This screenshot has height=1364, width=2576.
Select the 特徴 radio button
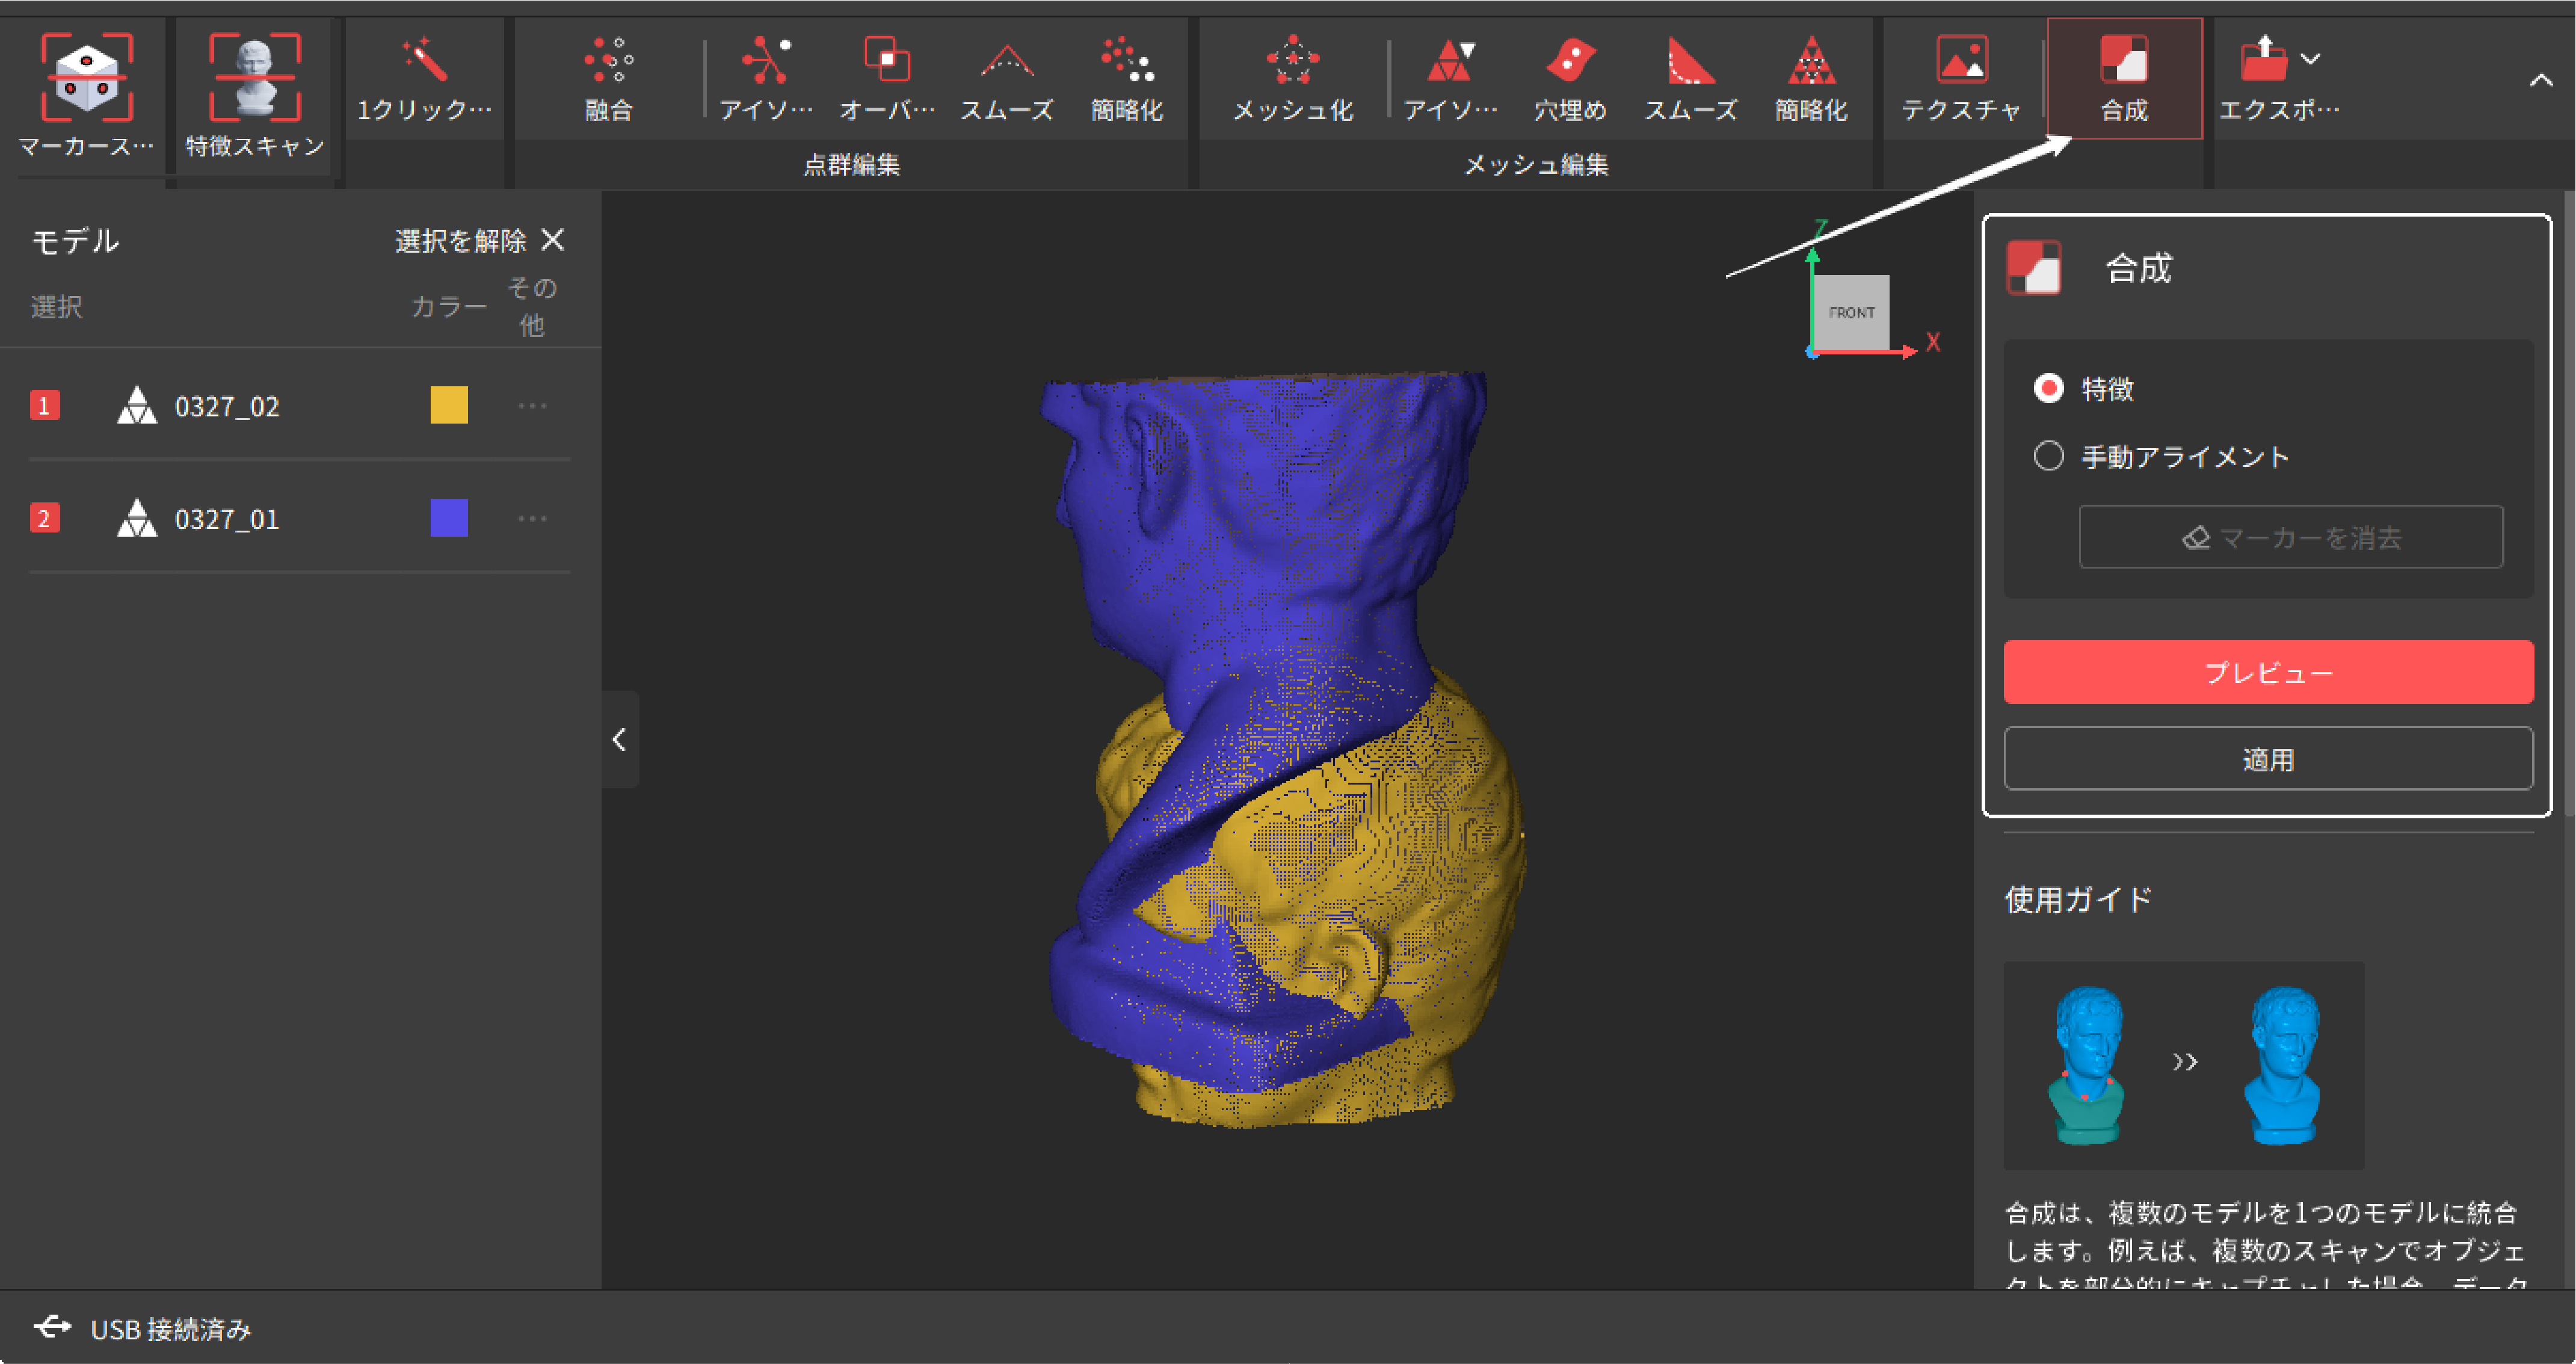point(2049,388)
